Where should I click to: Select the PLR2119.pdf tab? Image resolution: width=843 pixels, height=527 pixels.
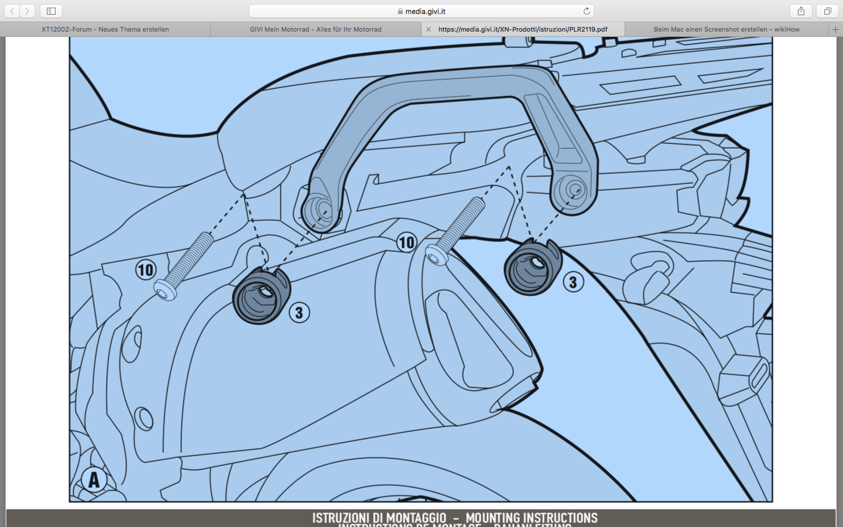click(x=523, y=29)
